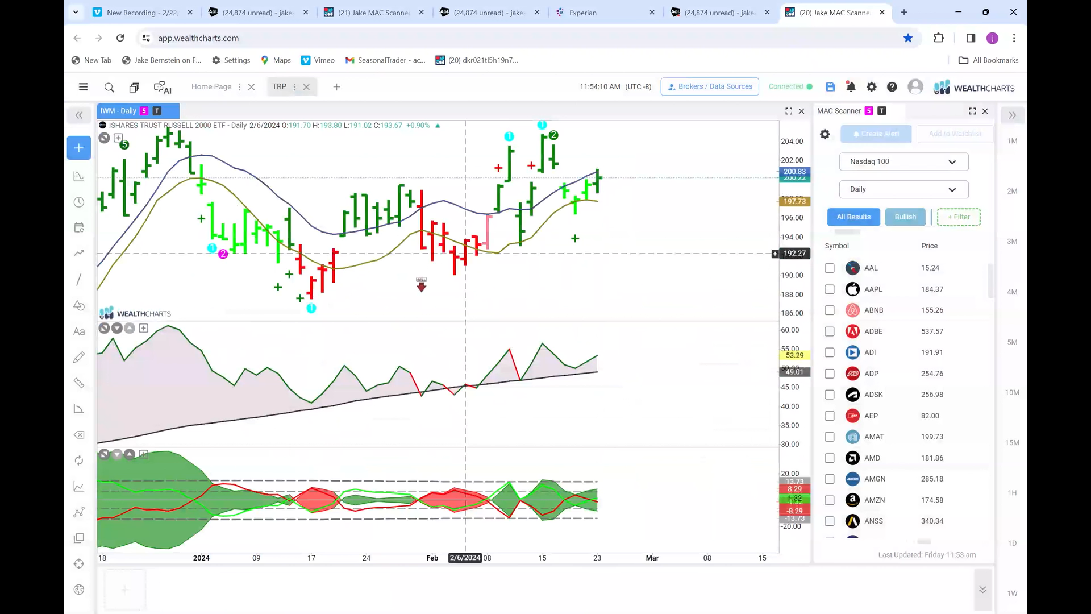Click the blue plus add button in sidebar

(79, 148)
